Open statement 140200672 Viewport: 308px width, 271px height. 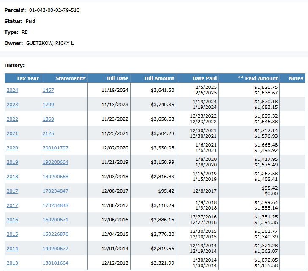click(55, 249)
